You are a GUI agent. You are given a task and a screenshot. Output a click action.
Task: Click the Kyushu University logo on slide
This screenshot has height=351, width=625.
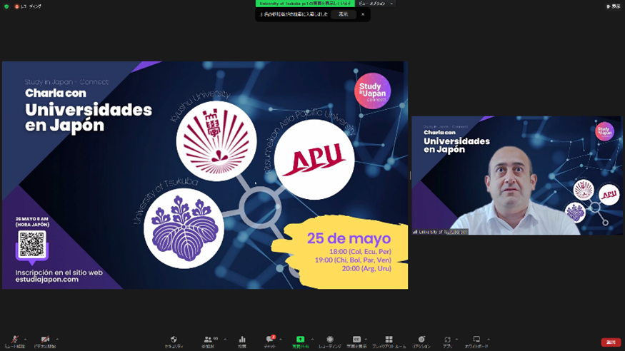pyautogui.click(x=216, y=141)
